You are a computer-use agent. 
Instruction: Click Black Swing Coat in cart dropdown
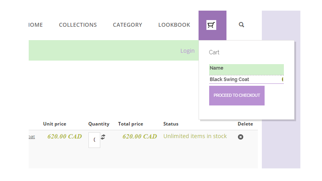click(x=229, y=79)
